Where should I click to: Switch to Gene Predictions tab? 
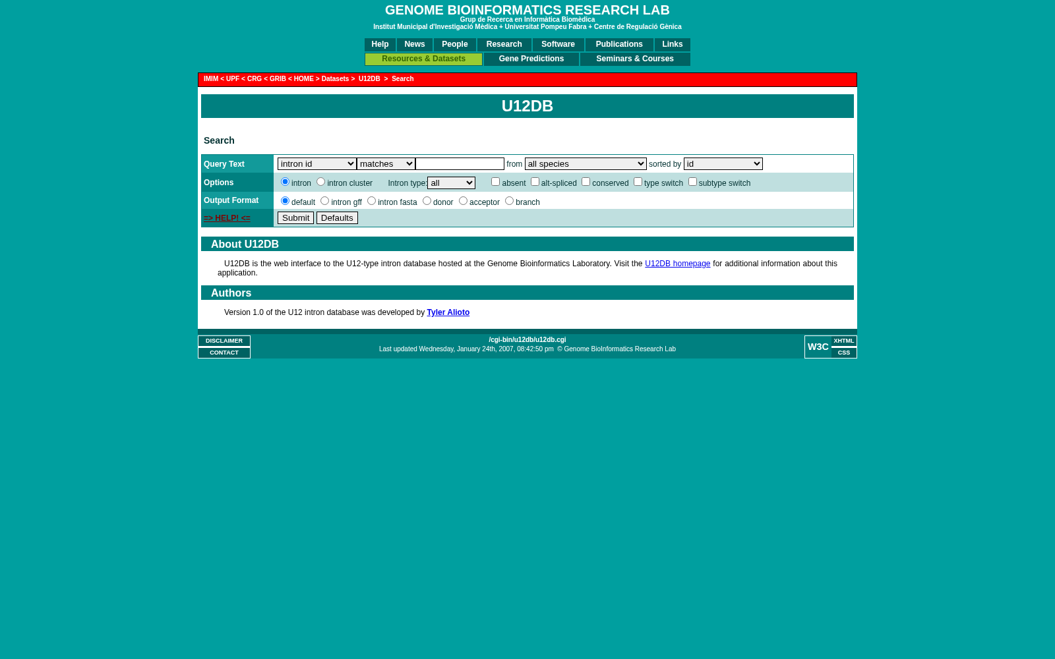pyautogui.click(x=531, y=59)
